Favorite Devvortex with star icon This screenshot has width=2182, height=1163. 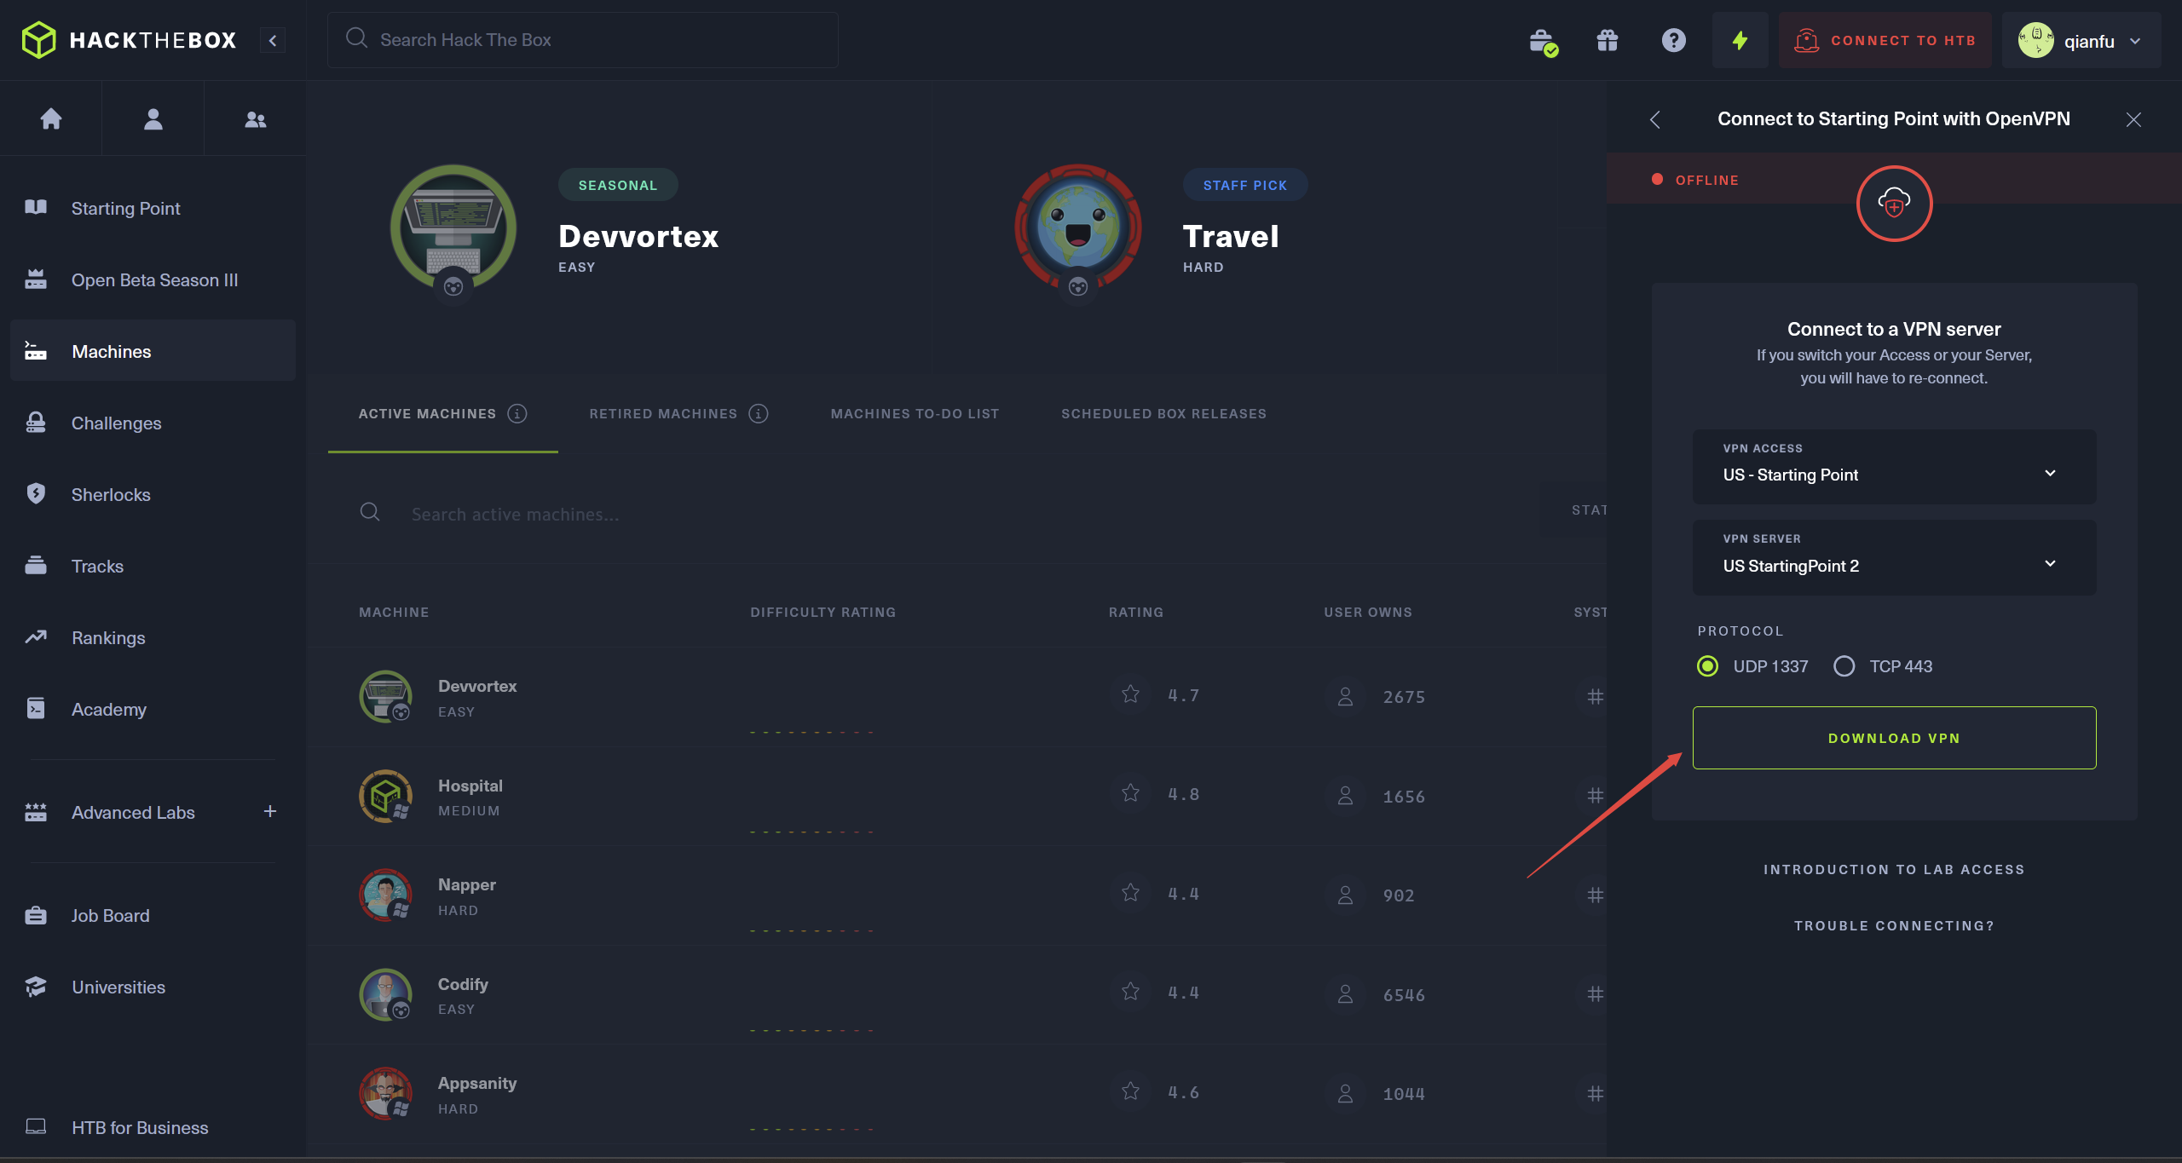[x=1130, y=694]
